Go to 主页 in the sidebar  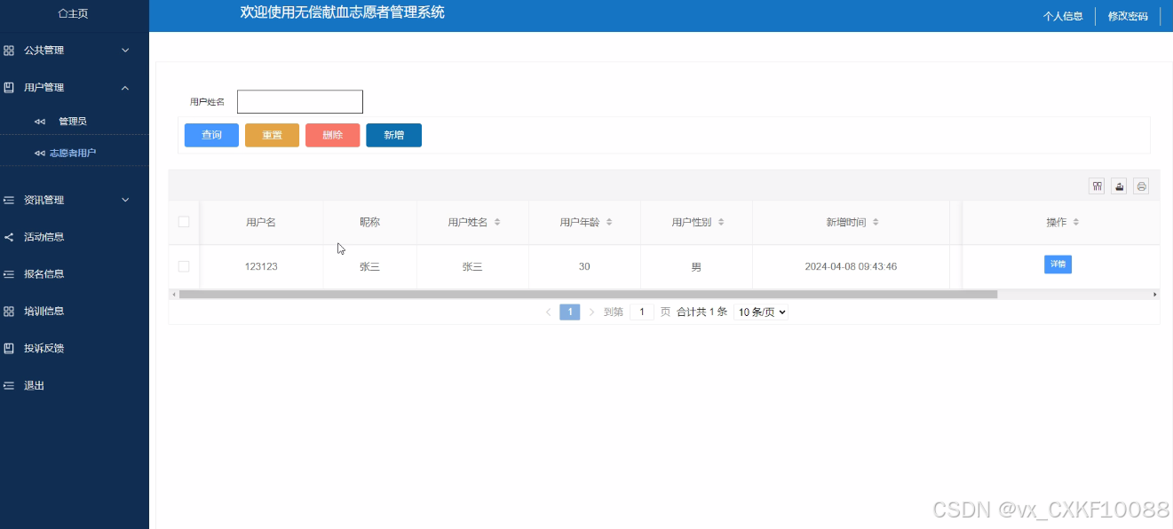(x=75, y=13)
